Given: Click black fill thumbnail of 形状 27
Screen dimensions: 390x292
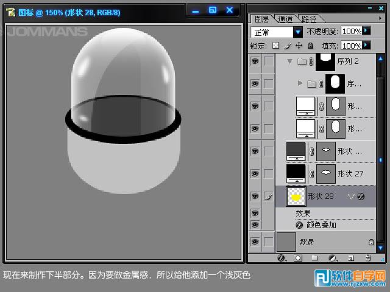Looking at the screenshot, I should tap(296, 173).
